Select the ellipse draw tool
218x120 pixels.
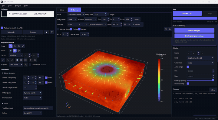15,46
